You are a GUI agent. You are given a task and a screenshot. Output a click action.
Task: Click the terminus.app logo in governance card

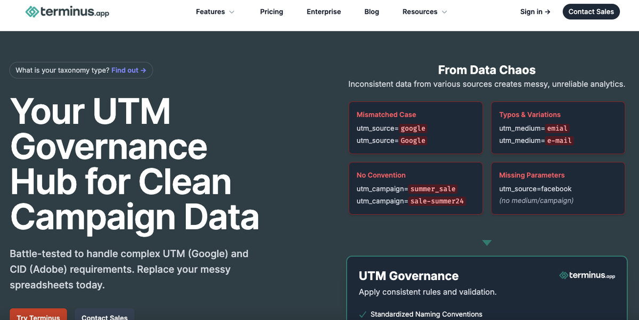(x=587, y=275)
